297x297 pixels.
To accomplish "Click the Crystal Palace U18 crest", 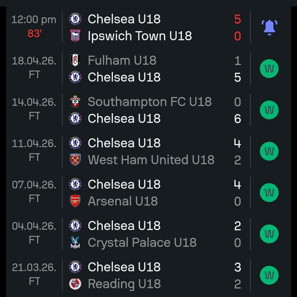I will pos(75,242).
